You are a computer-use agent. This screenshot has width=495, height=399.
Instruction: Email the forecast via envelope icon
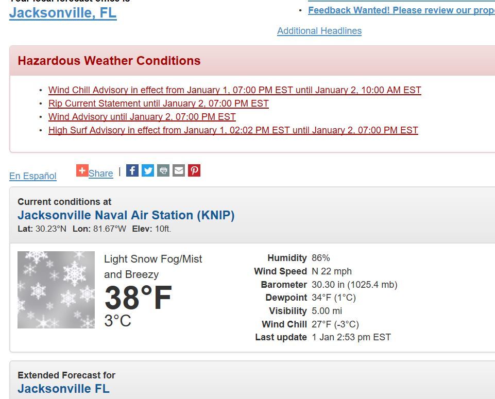tap(179, 170)
